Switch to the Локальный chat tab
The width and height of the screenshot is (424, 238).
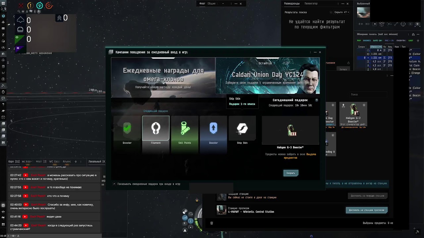96,162
